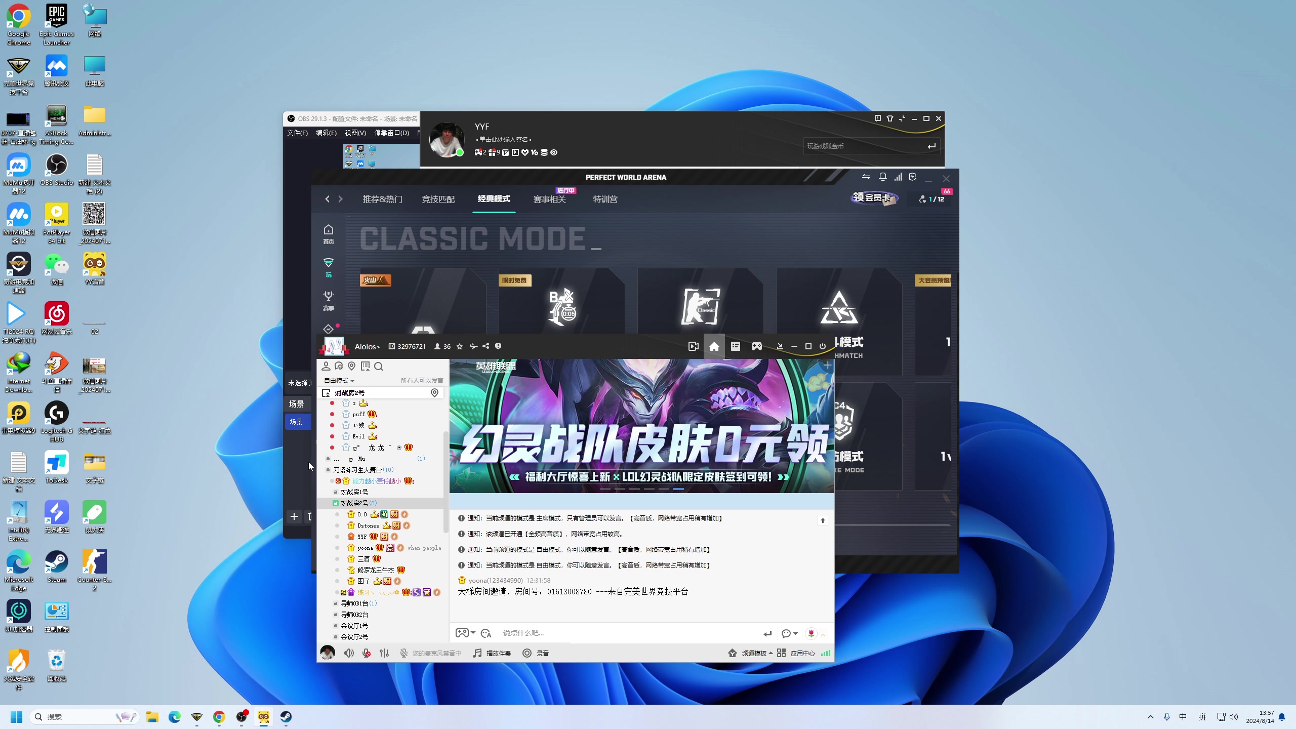1296x729 pixels.
Task: Add a scene with OBS plus button
Action: coord(294,516)
